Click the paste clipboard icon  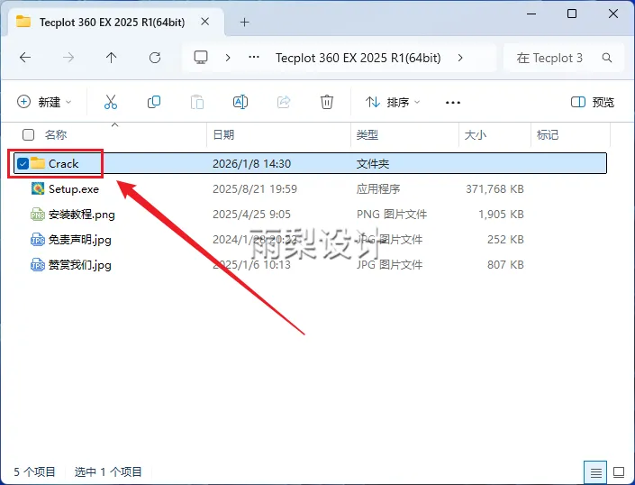click(197, 102)
